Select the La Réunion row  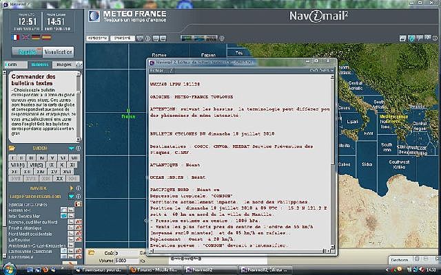point(45,240)
